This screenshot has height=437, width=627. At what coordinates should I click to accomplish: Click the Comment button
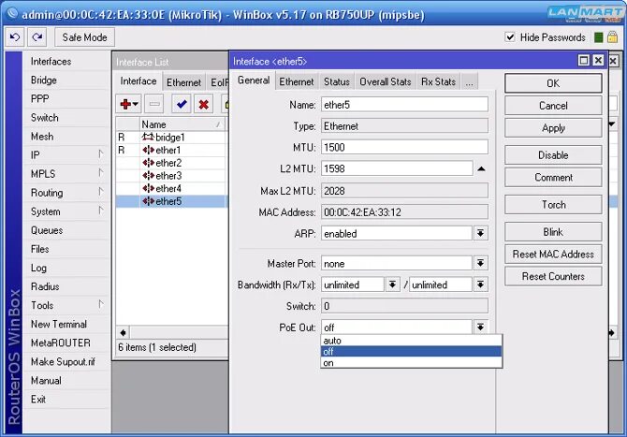click(553, 178)
